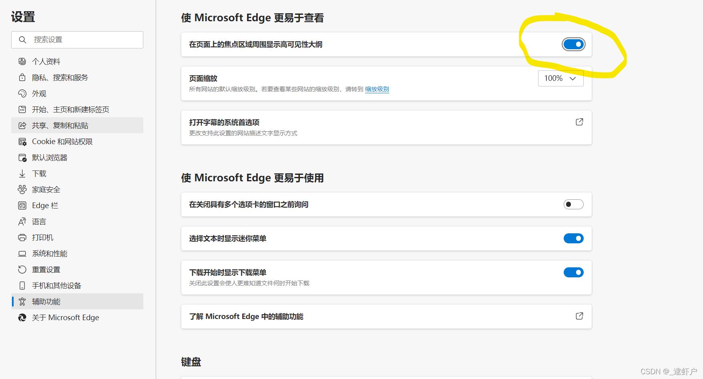Click the 家庭安全 family icon
Viewport: 703px width, 379px height.
tap(22, 189)
